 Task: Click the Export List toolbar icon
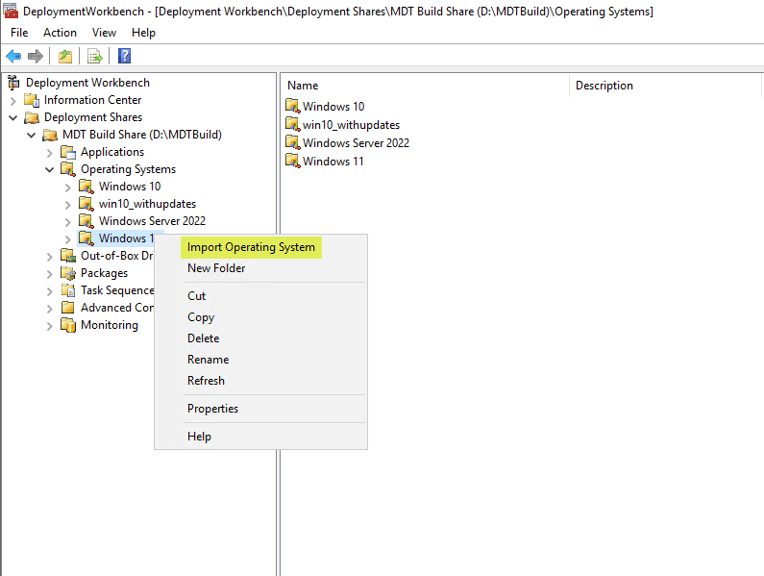pyautogui.click(x=95, y=56)
